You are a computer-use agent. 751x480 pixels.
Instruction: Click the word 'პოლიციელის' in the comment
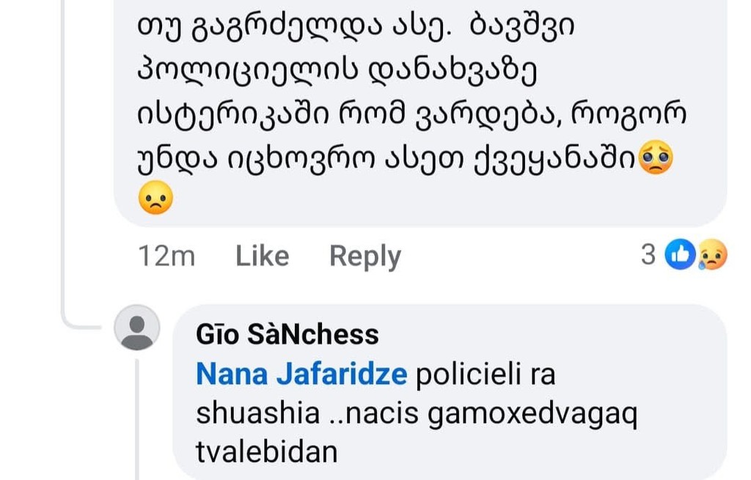(248, 72)
